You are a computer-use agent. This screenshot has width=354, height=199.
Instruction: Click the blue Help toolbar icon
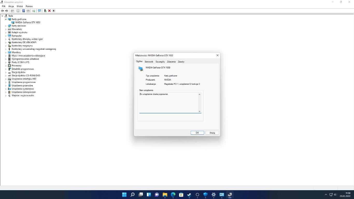pyautogui.click(x=24, y=11)
